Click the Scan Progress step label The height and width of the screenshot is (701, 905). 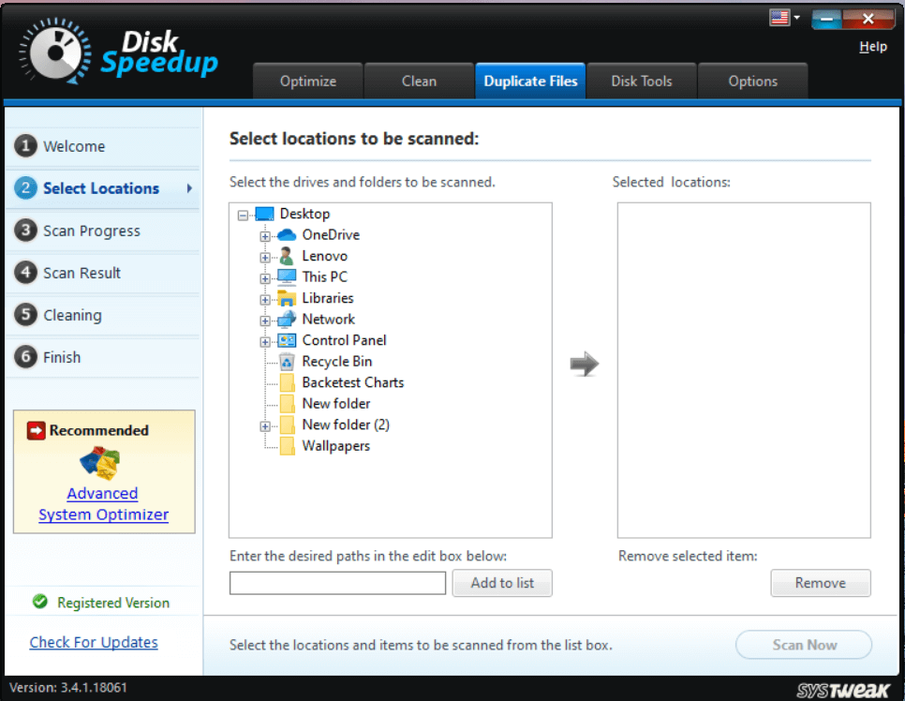[x=92, y=231]
